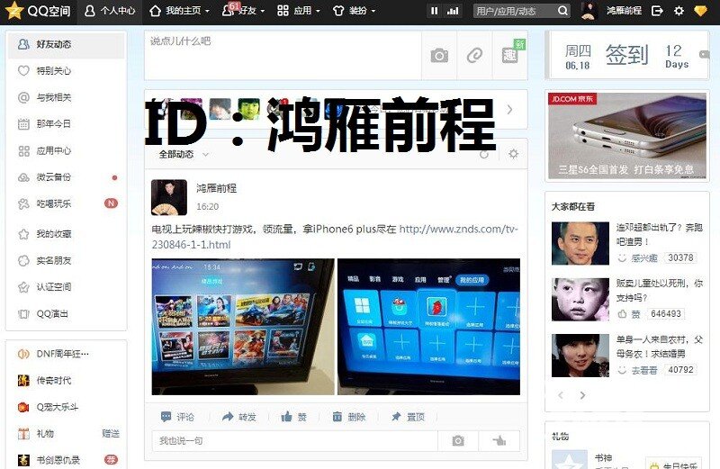Open the 我的主页 dropdown menu

click(x=179, y=11)
